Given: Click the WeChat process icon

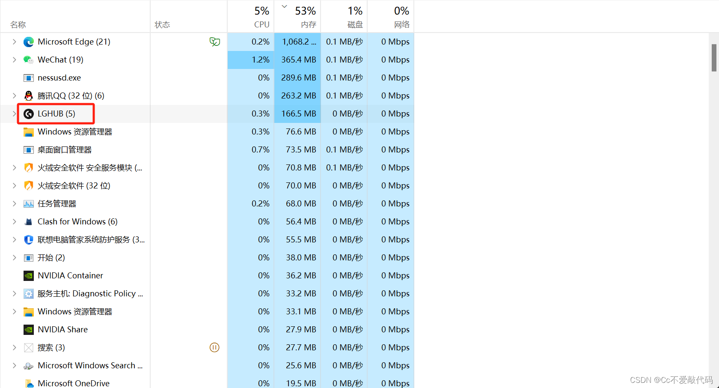Looking at the screenshot, I should [x=29, y=60].
